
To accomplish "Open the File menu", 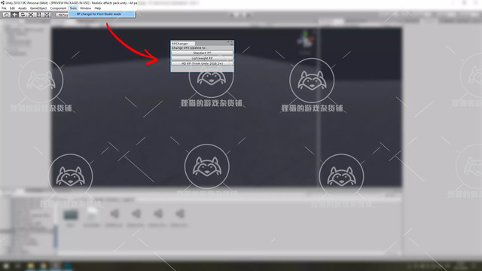I will click(4, 8).
